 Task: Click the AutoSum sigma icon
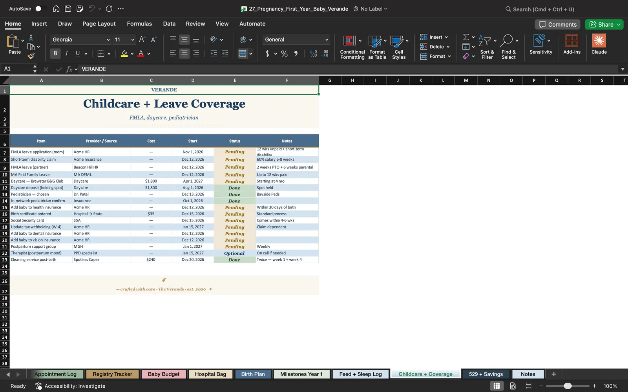tap(466, 37)
